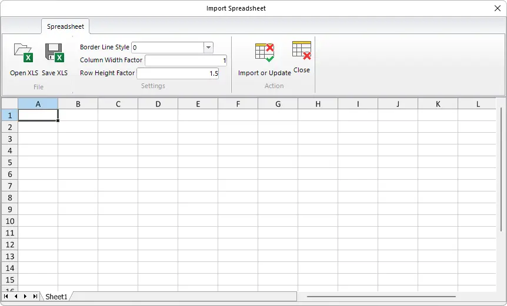Select column A header
The width and height of the screenshot is (507, 306).
tap(38, 104)
